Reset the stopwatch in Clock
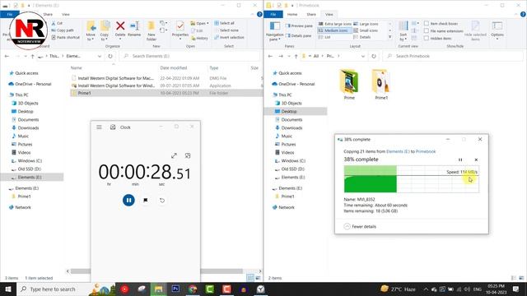 click(162, 201)
